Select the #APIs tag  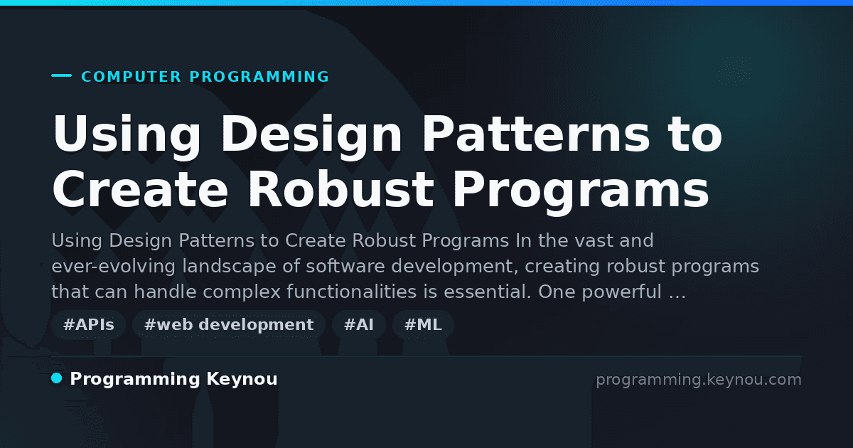(x=89, y=325)
